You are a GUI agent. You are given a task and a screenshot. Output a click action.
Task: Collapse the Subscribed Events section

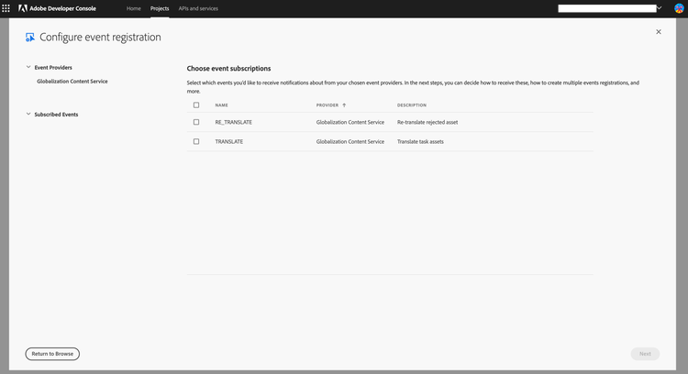coord(28,114)
